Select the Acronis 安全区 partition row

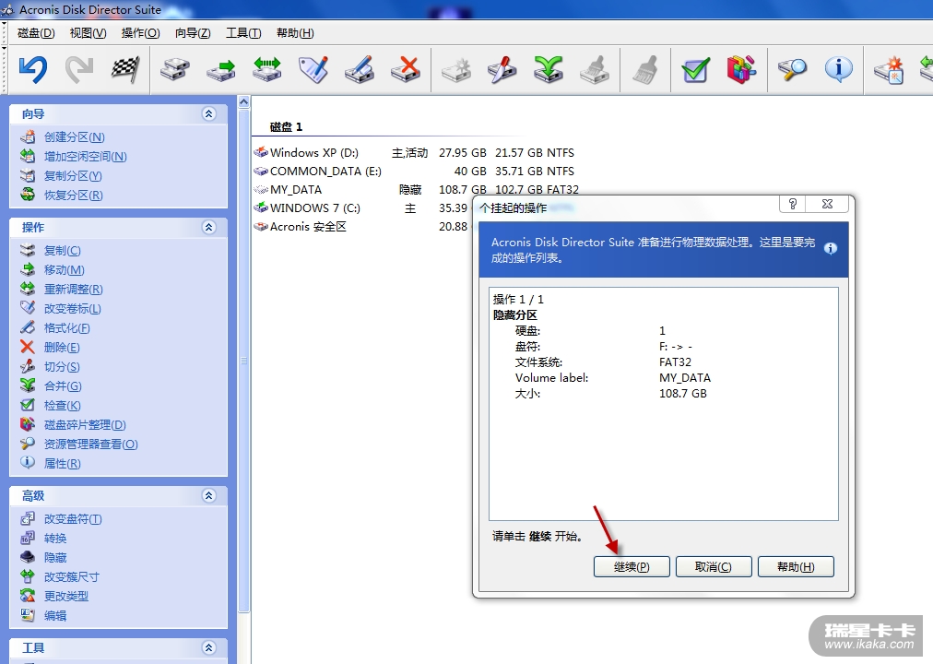click(x=361, y=227)
